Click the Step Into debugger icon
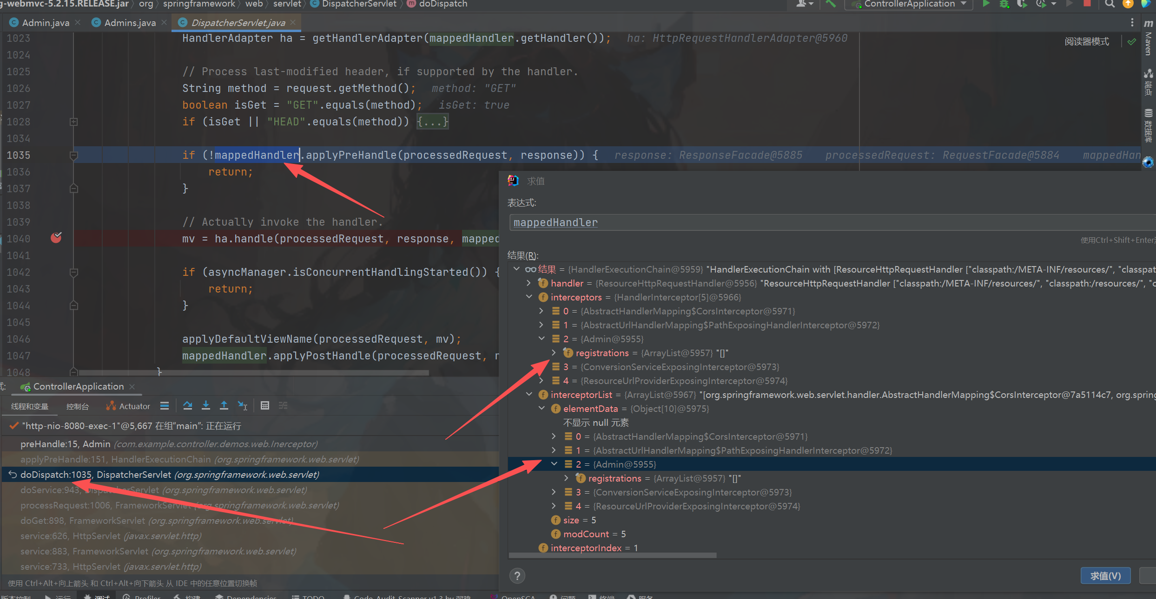This screenshot has height=599, width=1156. (205, 406)
